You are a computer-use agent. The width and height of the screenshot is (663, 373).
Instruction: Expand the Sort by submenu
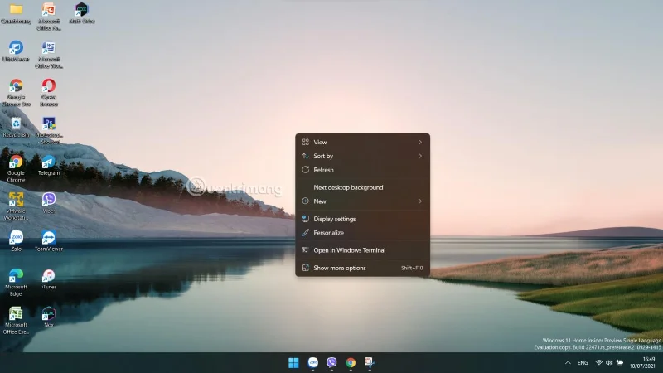(x=362, y=156)
